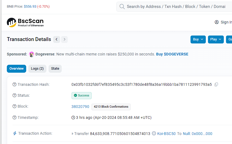The width and height of the screenshot is (232, 144).
Task: Switch to the State tab
Action: (x=55, y=69)
